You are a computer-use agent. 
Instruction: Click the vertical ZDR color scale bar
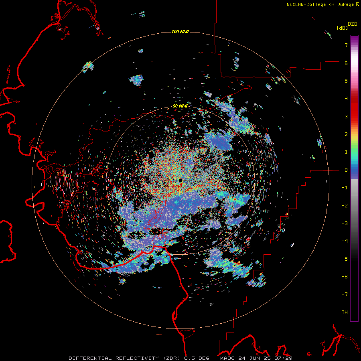(x=354, y=178)
